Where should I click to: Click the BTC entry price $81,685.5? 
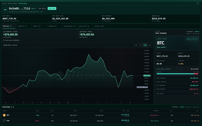pyautogui.click(x=74, y=115)
